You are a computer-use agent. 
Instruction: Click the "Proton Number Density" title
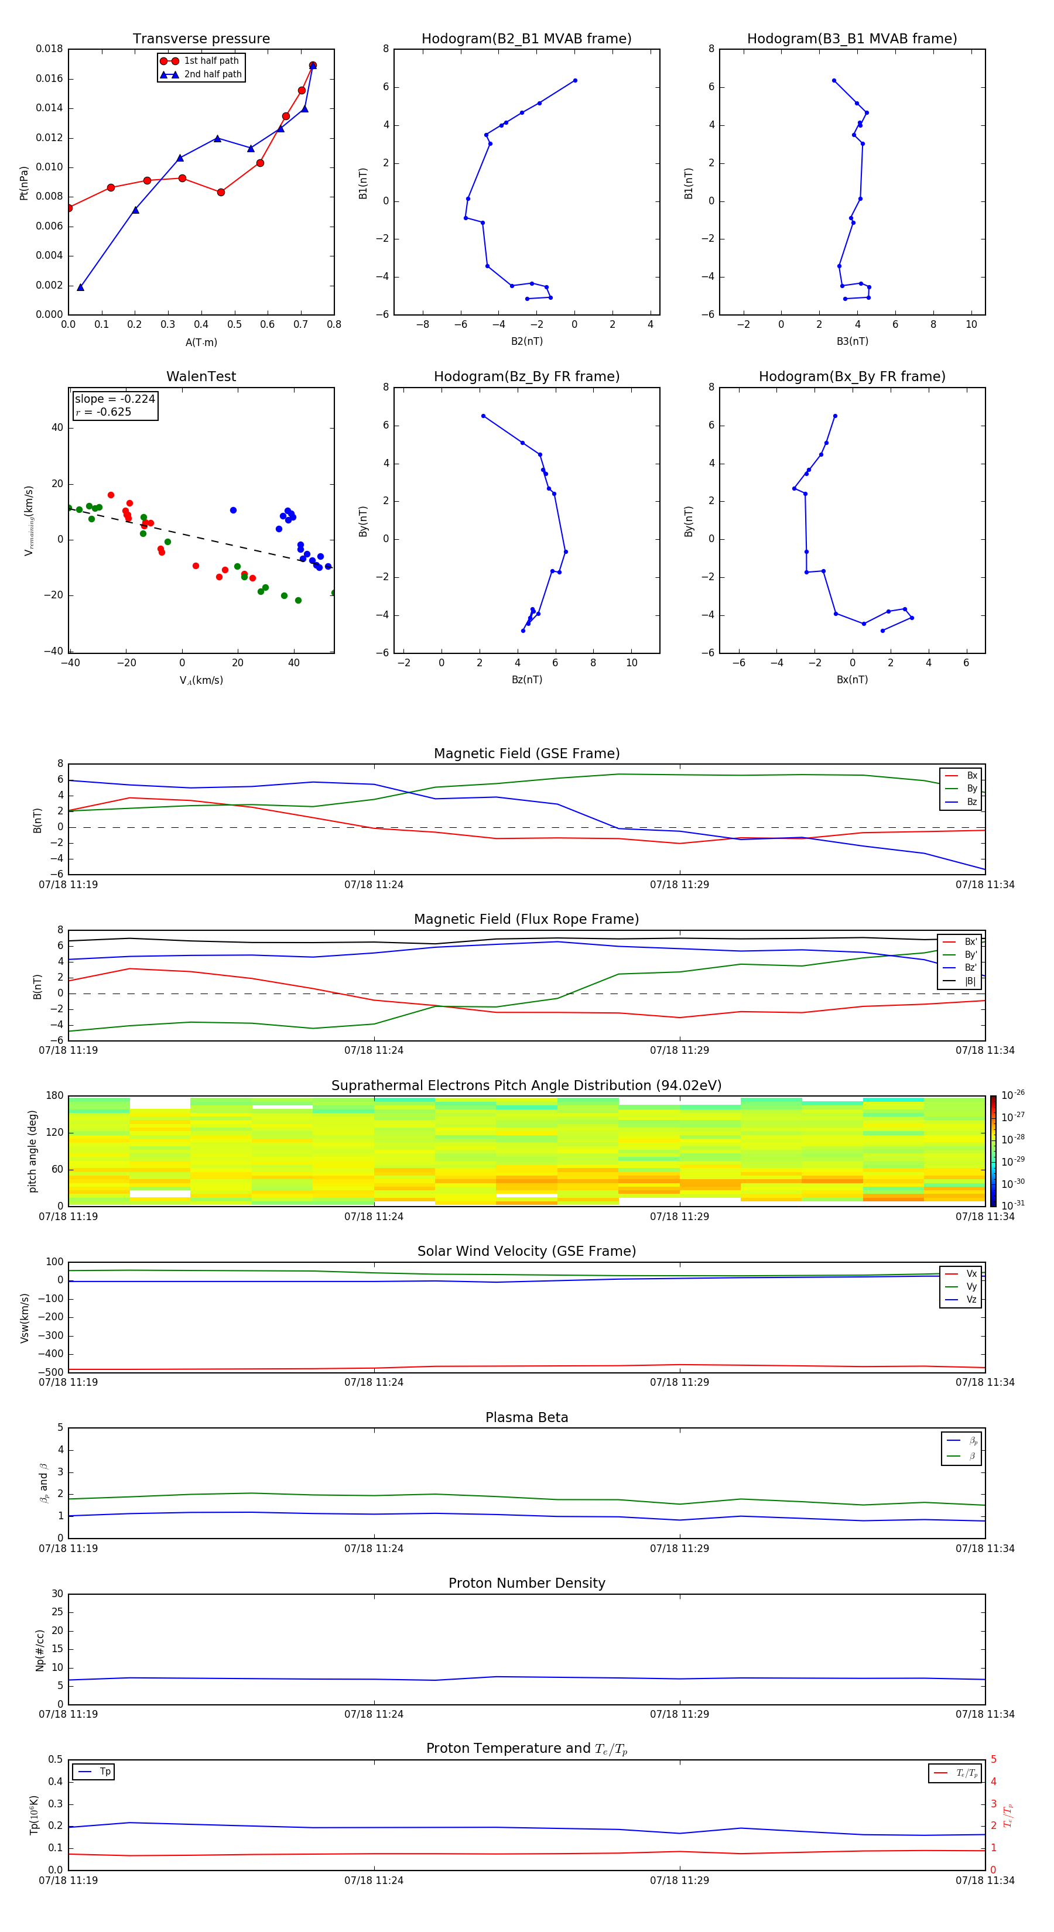[526, 1583]
